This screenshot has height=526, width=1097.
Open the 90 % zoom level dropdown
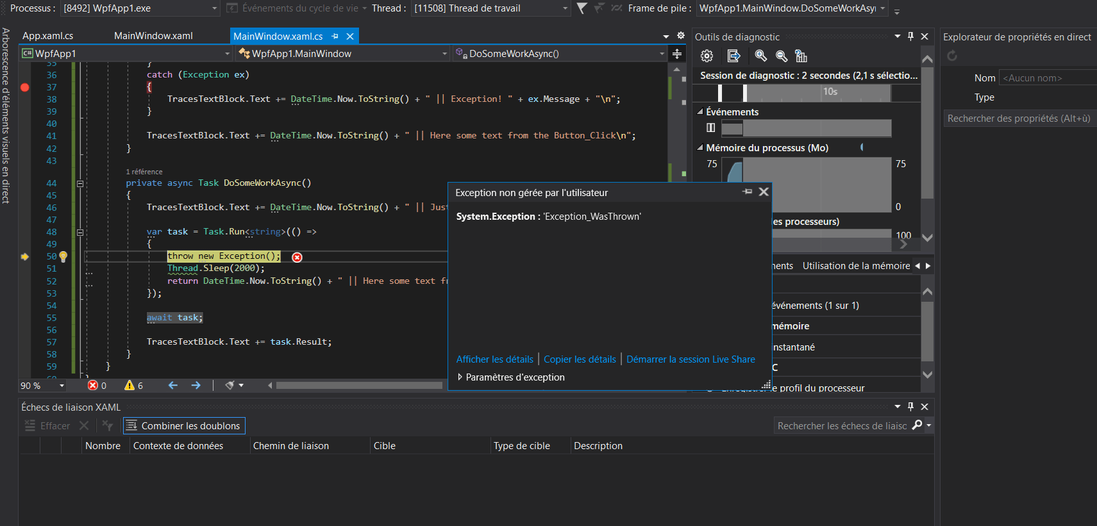tap(62, 385)
